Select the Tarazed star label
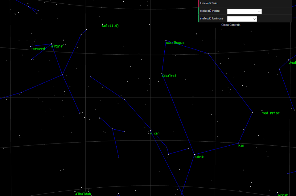The height and width of the screenshot is (196, 296). coord(38,49)
